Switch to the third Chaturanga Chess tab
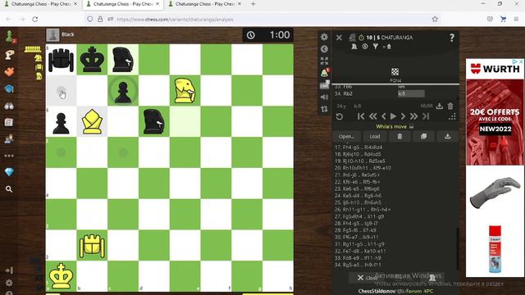The height and width of the screenshot is (295, 525). click(x=204, y=4)
